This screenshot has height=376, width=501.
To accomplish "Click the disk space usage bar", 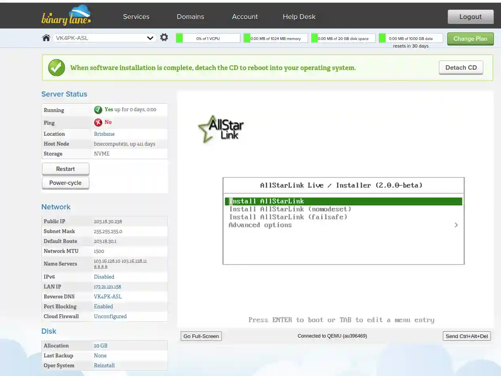I will tap(343, 38).
